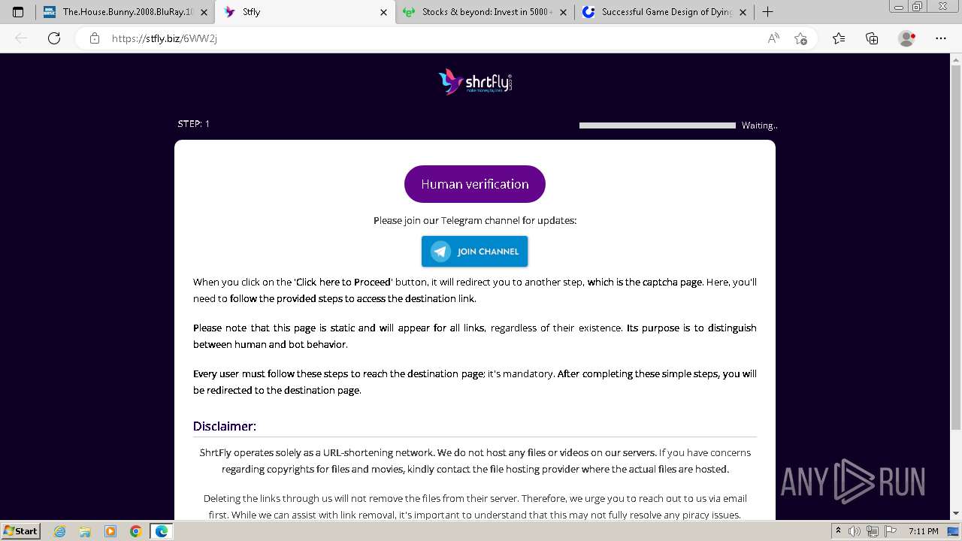This screenshot has height=541, width=962.
Task: Expand hidden system tray icons arrow
Action: pyautogui.click(x=838, y=530)
